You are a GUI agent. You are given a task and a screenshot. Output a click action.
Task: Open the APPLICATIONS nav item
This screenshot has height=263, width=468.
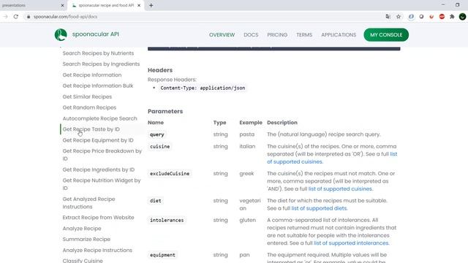(339, 35)
